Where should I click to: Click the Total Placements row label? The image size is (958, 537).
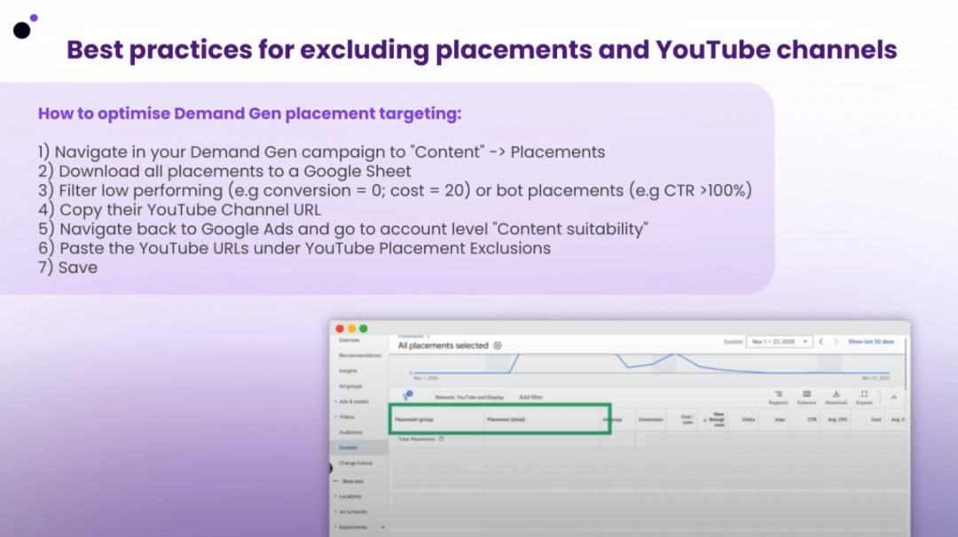click(417, 439)
